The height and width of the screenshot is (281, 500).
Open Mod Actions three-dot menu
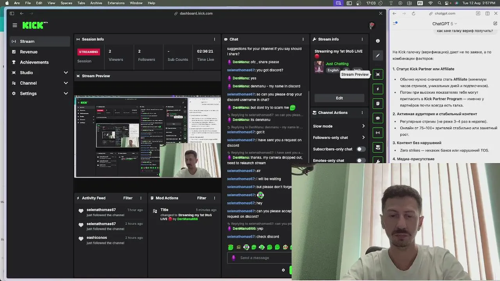(x=214, y=198)
